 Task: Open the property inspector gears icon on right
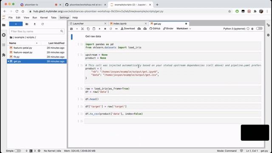click(268, 25)
